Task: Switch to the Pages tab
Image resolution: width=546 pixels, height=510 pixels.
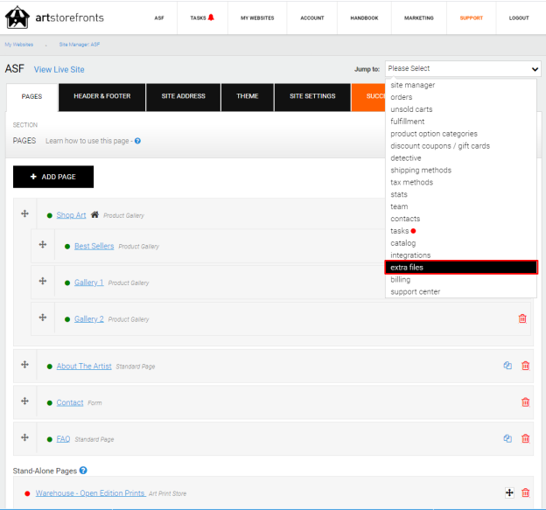Action: (31, 97)
